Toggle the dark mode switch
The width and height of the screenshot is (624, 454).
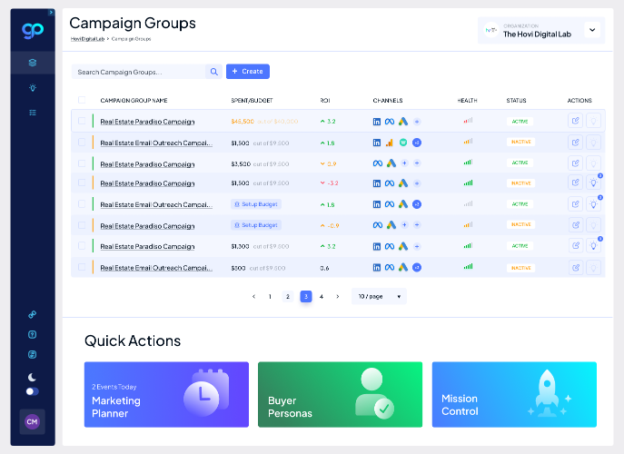tap(32, 391)
